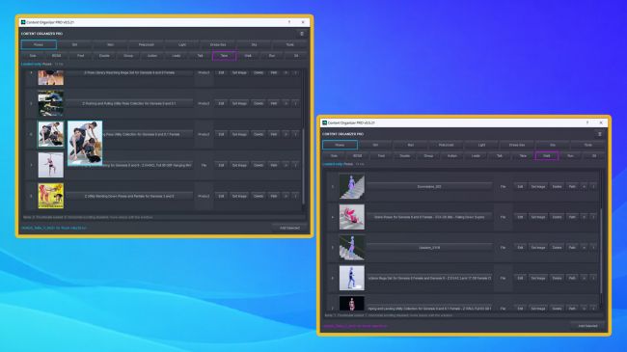Click Edit on the Pushing and Pulling poses row
The width and height of the screenshot is (627, 352).
pyautogui.click(x=221, y=103)
